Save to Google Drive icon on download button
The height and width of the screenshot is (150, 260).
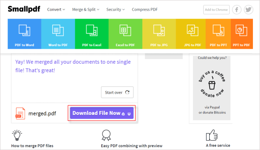(x=123, y=114)
